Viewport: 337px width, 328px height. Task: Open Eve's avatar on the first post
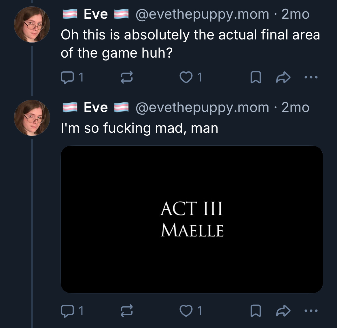pyautogui.click(x=32, y=25)
